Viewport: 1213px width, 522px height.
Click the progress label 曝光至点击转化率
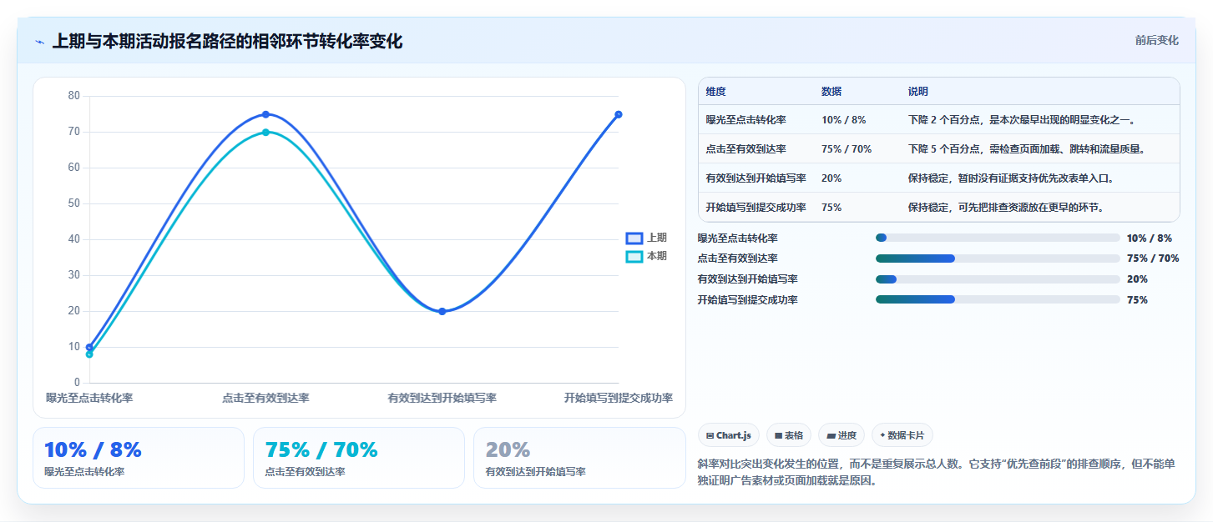tap(738, 238)
